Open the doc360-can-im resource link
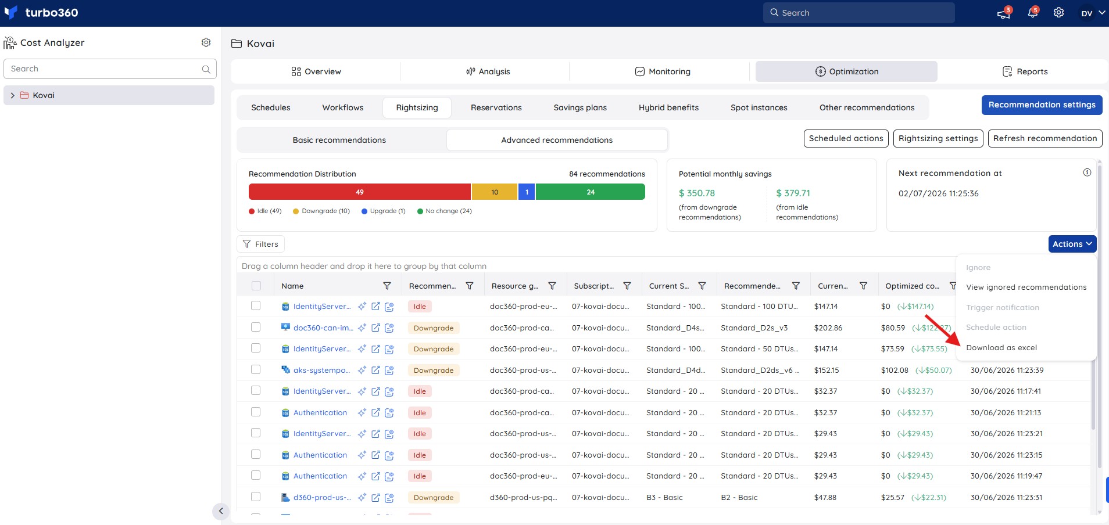The height and width of the screenshot is (525, 1109). pyautogui.click(x=323, y=328)
